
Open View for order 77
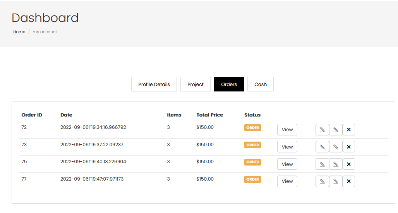pyautogui.click(x=287, y=181)
